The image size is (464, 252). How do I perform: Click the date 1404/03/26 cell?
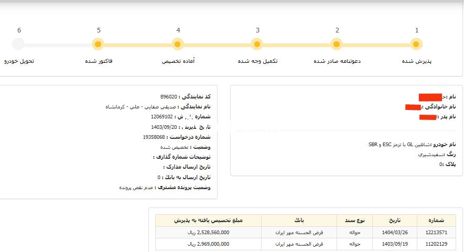[x=394, y=233]
